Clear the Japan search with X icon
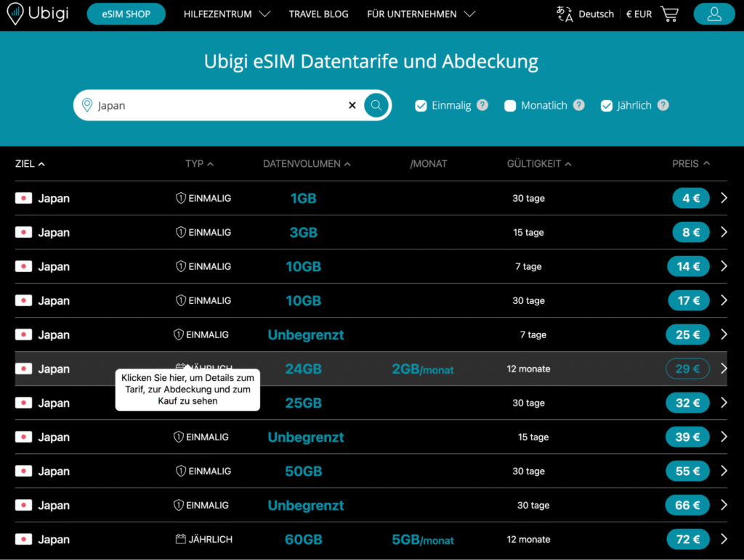Screen dimensions: 744x560 point(352,105)
